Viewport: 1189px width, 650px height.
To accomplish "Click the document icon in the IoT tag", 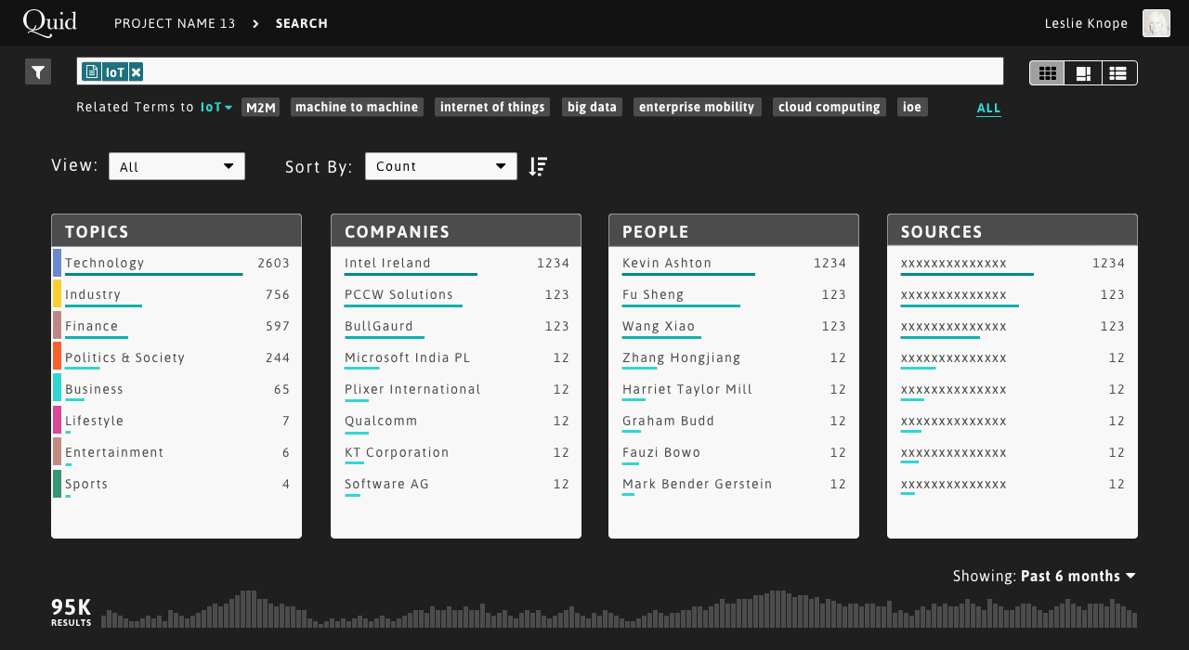I will click(91, 71).
